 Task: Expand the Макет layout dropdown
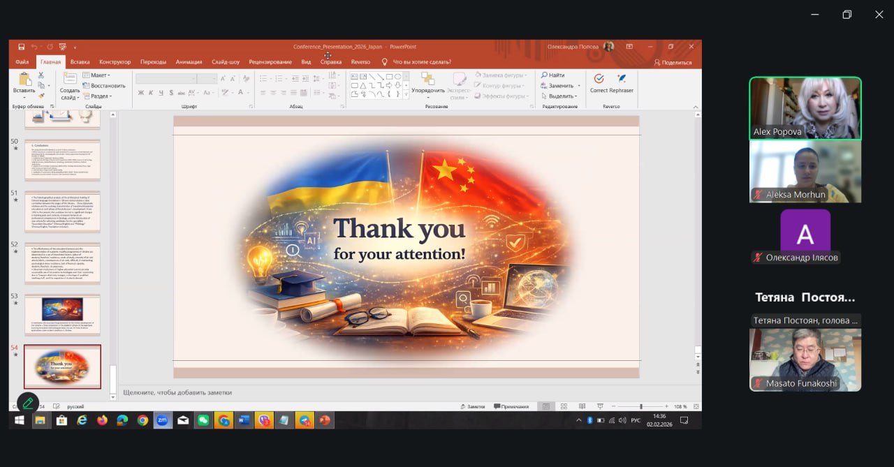point(96,75)
